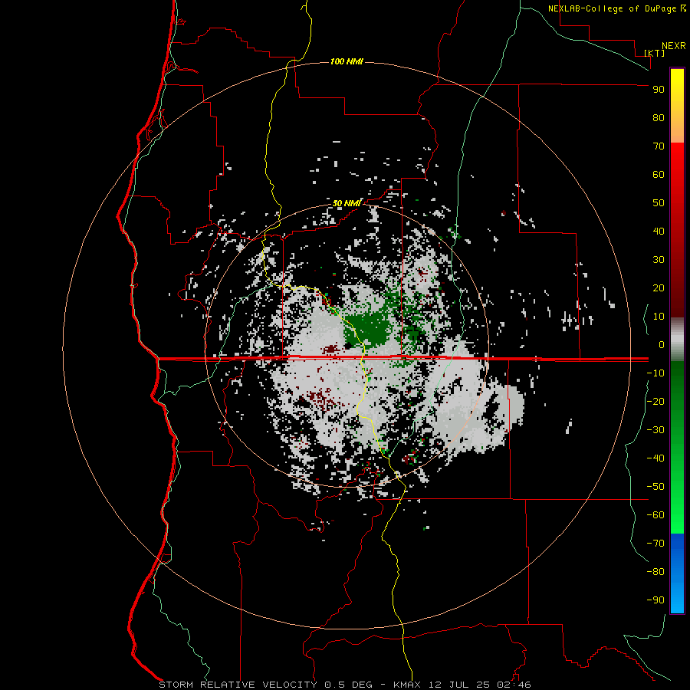Click the 50 value on the velocity scale
This screenshot has width=690, height=690.
[x=659, y=203]
